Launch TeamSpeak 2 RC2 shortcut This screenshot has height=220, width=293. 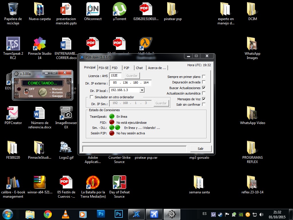[13, 44]
